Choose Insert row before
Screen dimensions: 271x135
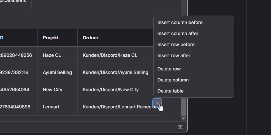[176, 44]
